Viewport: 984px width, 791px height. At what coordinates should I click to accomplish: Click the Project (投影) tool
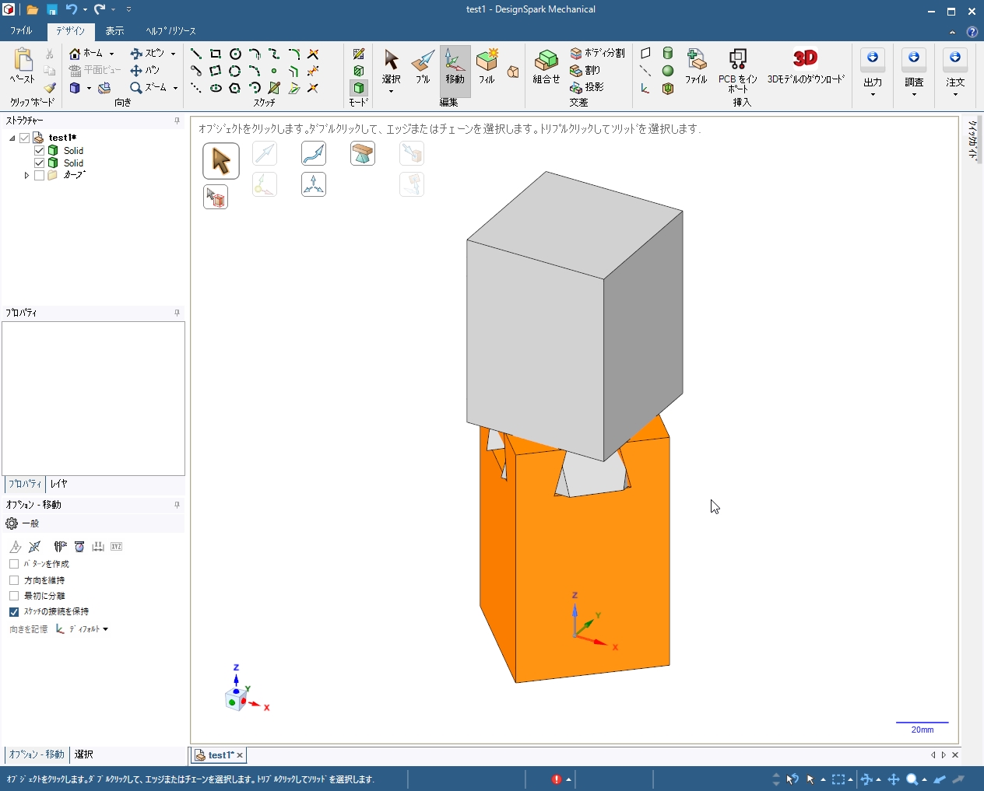pos(587,87)
